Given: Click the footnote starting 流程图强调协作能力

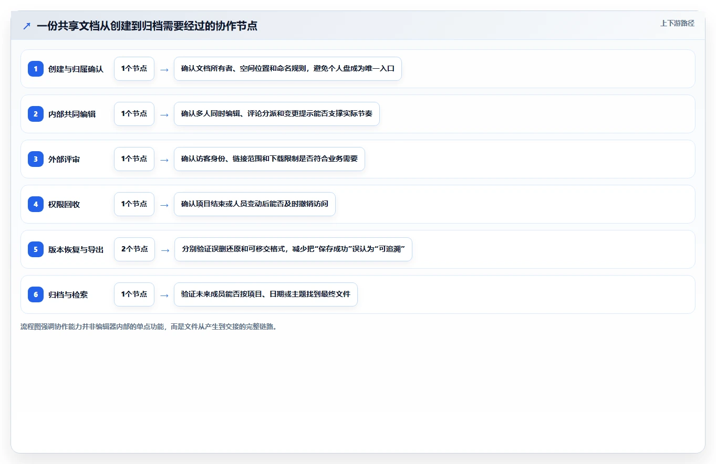Looking at the screenshot, I should click(149, 326).
